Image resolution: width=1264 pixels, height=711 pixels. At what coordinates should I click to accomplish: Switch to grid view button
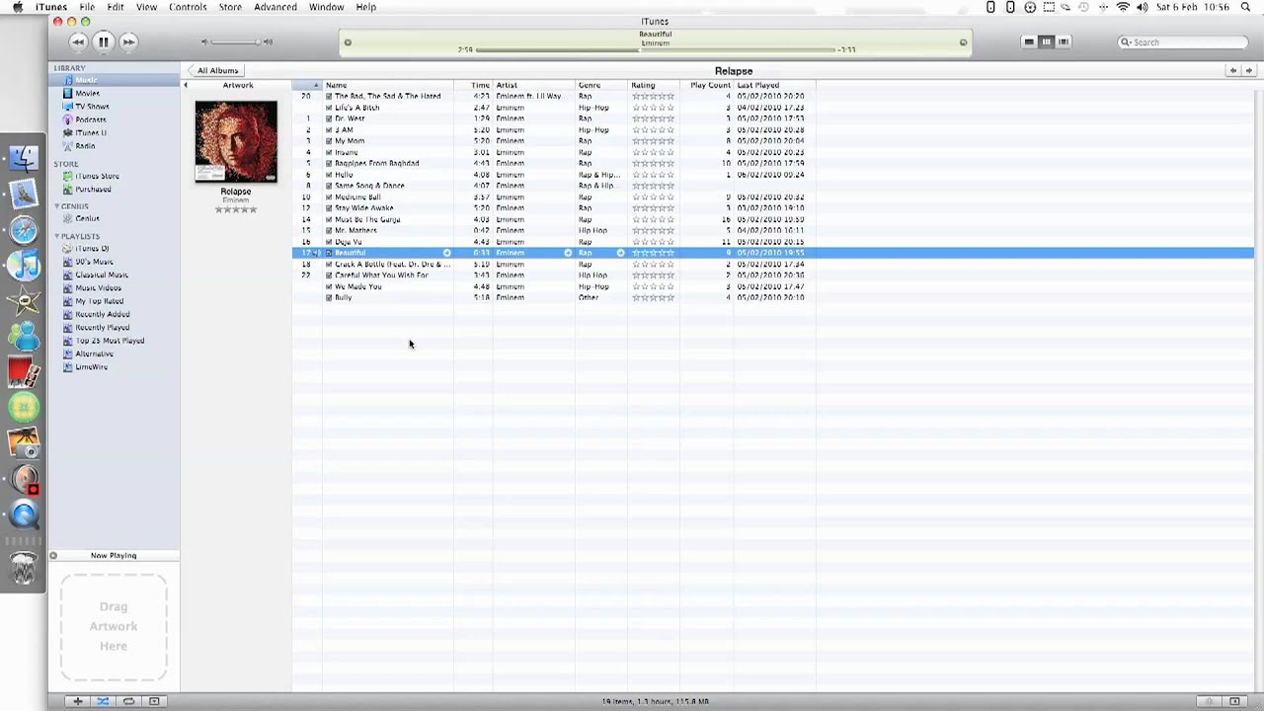pos(1046,41)
